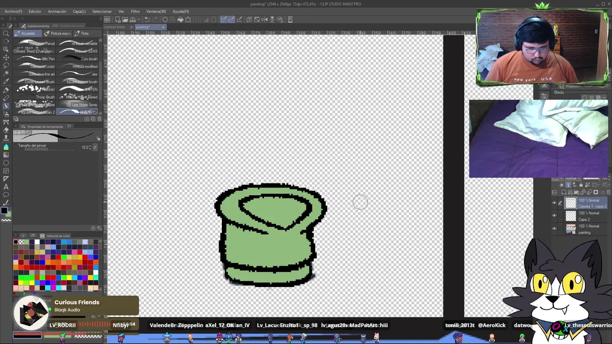Select the Zoom magnifier tool
This screenshot has width=612, height=344.
[6, 33]
